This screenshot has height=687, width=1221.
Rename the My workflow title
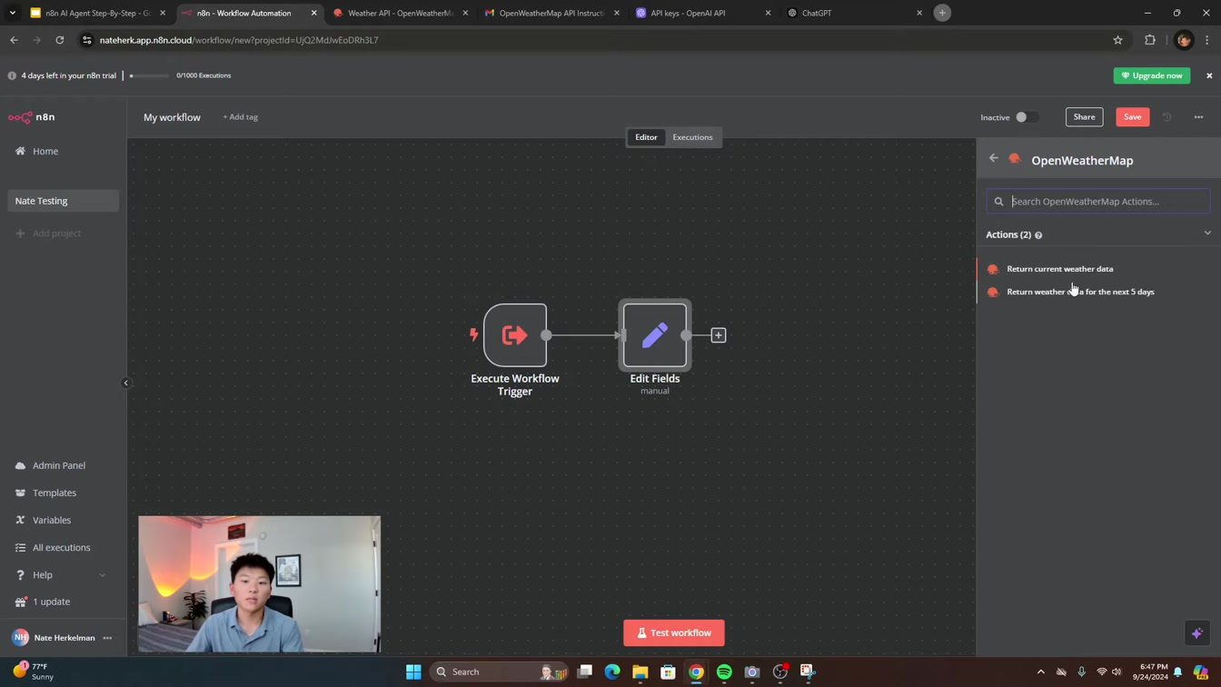tap(172, 117)
